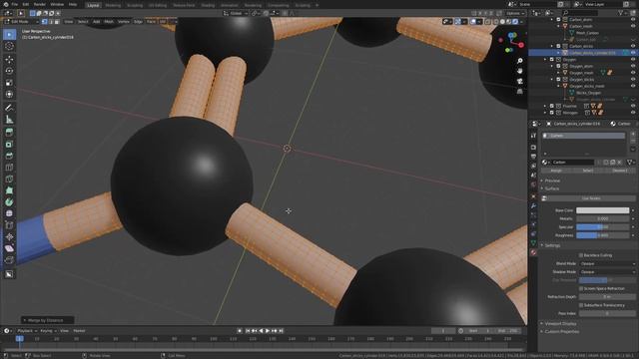The width and height of the screenshot is (639, 359).
Task: Hide Carbon_atom collection with eye icon
Action: (x=633, y=20)
